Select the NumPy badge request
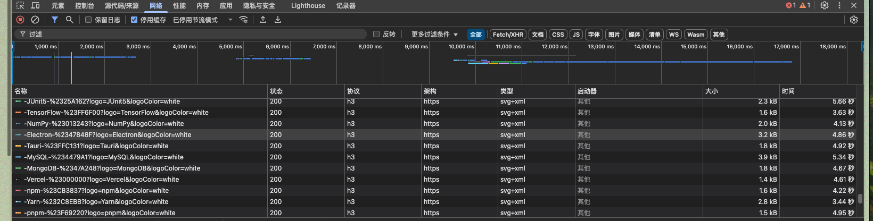The width and height of the screenshot is (873, 221). (x=434, y=124)
